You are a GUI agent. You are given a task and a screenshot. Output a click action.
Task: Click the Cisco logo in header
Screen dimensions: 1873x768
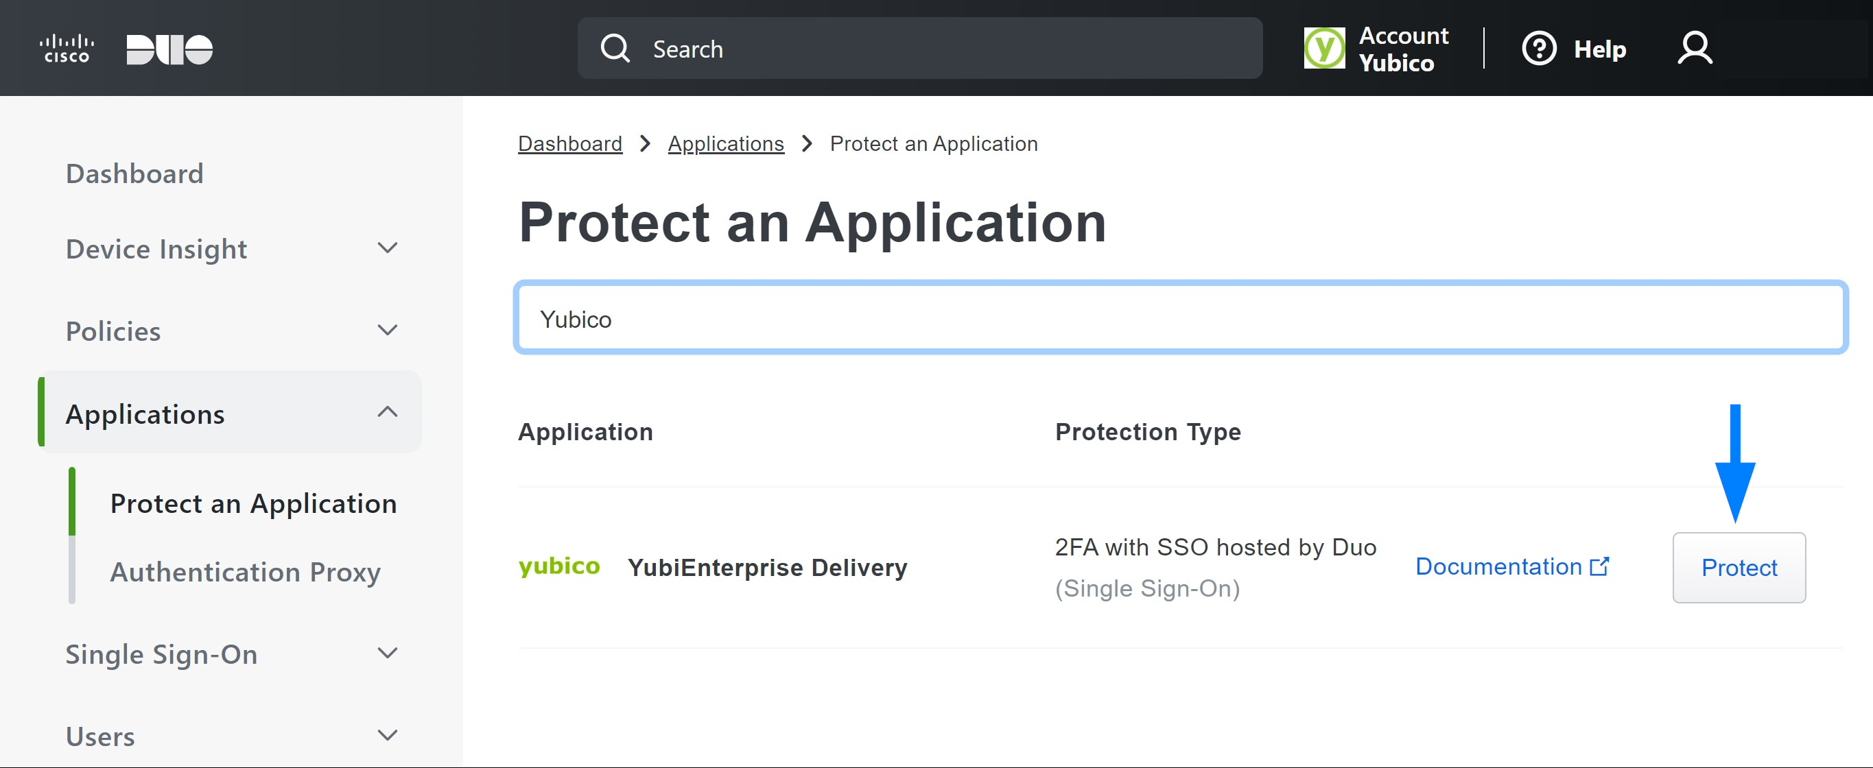pyautogui.click(x=66, y=49)
